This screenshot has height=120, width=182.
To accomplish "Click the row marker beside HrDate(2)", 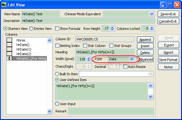I will (9, 54).
